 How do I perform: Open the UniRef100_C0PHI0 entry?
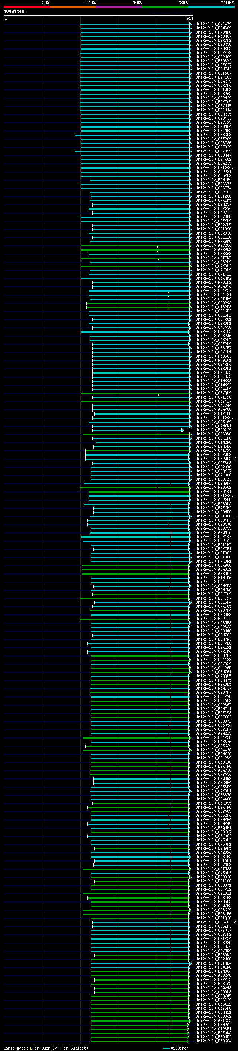(213, 98)
